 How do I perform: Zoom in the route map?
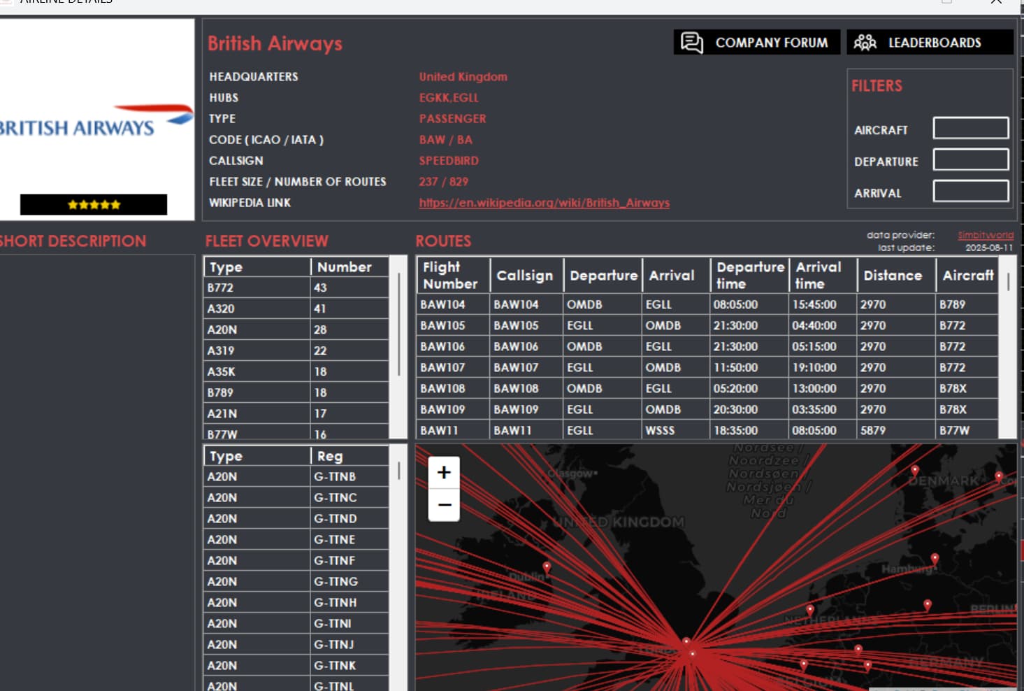(x=444, y=473)
